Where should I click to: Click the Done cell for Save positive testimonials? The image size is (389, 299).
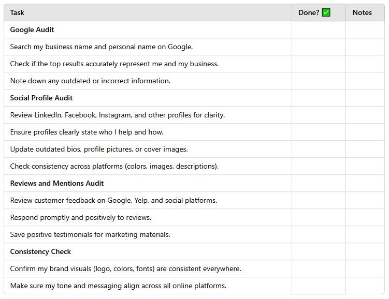pyautogui.click(x=319, y=234)
